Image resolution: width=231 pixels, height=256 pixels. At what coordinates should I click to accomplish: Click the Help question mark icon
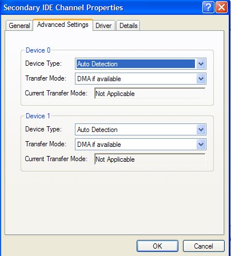coord(208,7)
